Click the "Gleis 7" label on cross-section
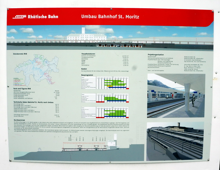This screenshot has width=220, height=170. (x=76, y=139)
